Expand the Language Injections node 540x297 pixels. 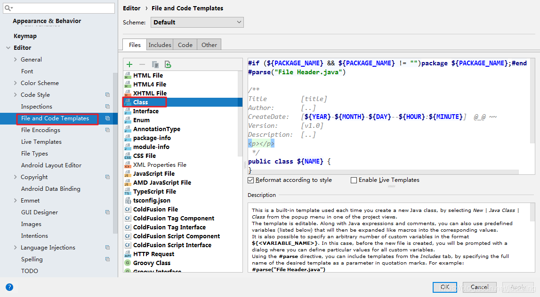click(x=15, y=248)
